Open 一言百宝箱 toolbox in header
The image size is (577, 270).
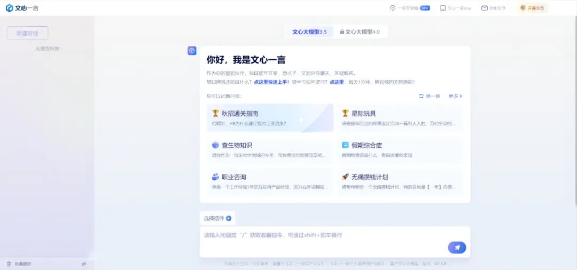coord(405,8)
